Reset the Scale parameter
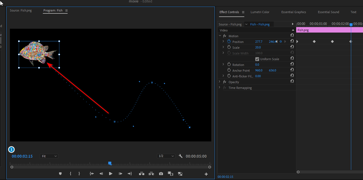Viewport: 363px width, 180px height. click(292, 47)
